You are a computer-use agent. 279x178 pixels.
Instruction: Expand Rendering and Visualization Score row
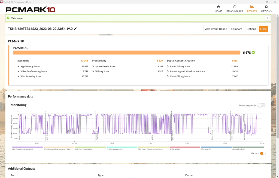(168, 71)
